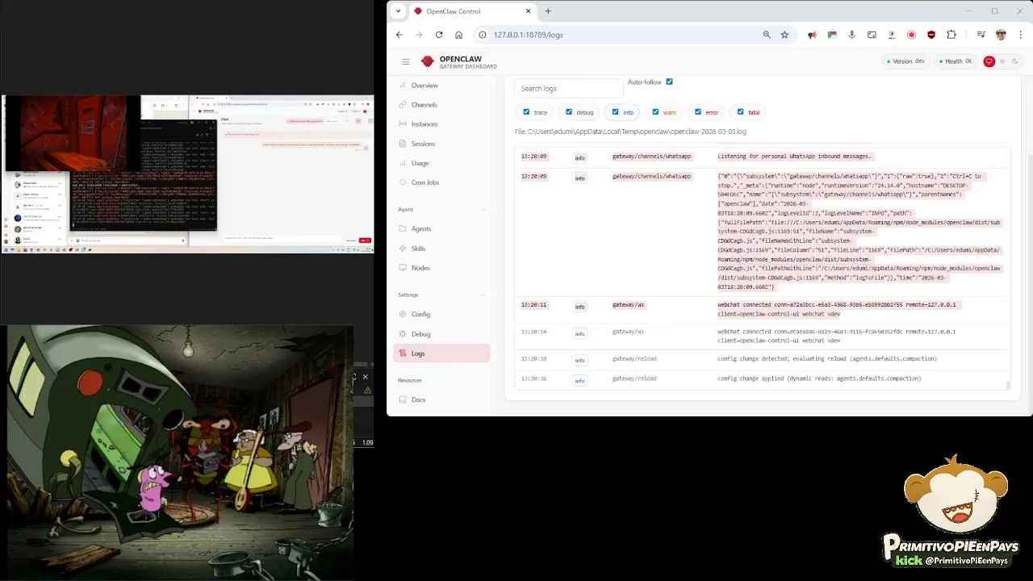Image resolution: width=1033 pixels, height=581 pixels.
Task: Focus the Search logs field
Action: 569,89
